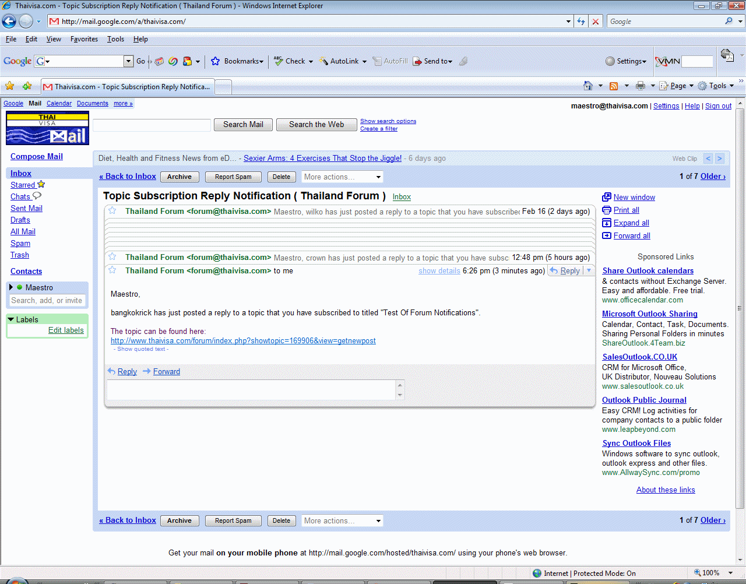Screen dimensions: 746x584
Task: Click the quick reply text area
Action: pos(252,390)
